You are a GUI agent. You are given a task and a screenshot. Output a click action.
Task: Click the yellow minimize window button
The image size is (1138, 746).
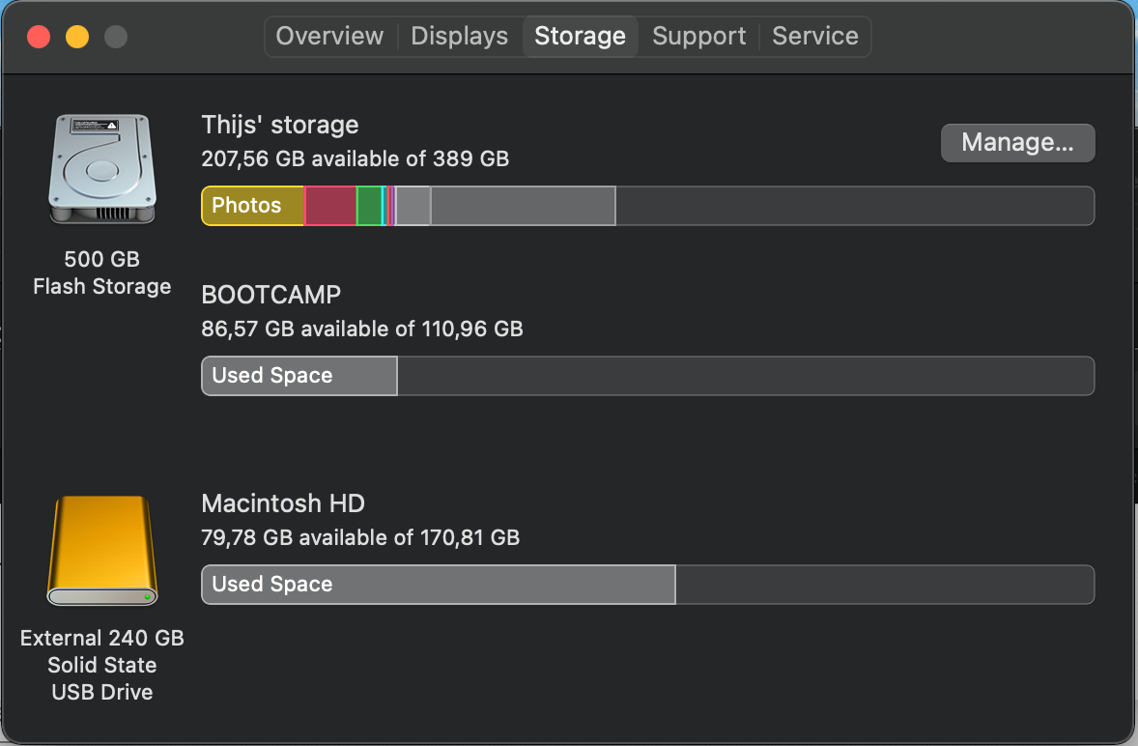pyautogui.click(x=77, y=38)
